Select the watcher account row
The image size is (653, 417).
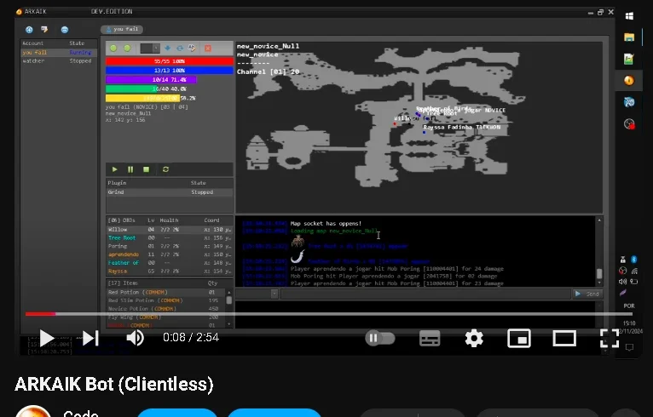58,60
